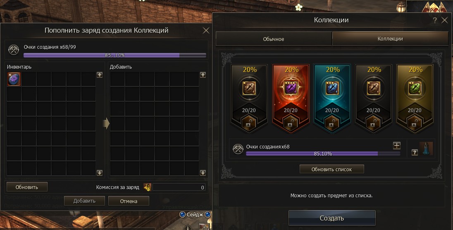This screenshot has width=453, height=230.
Task: Click the Комиссия за заряд amount field
Action: pyautogui.click(x=179, y=187)
